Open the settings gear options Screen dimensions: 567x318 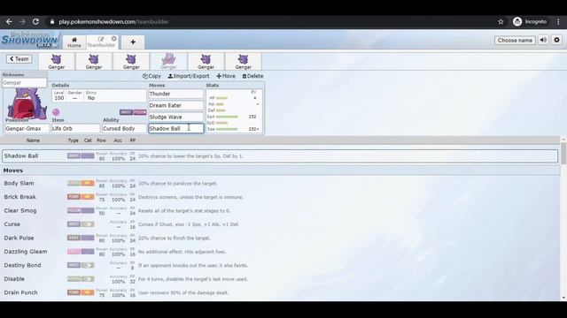tap(557, 41)
